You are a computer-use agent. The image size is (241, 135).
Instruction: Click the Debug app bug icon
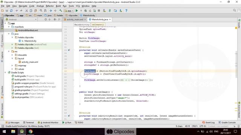coord(85,10)
